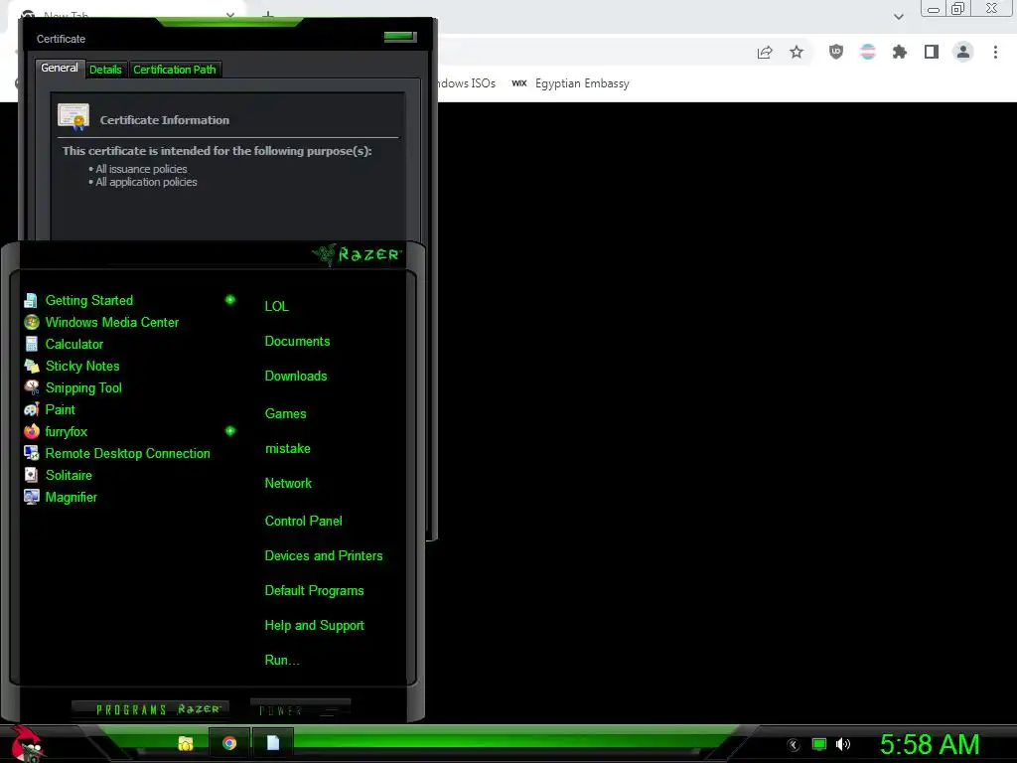Click the certificate icon in Certificate Information
This screenshot has width=1017, height=763.
pos(73,117)
